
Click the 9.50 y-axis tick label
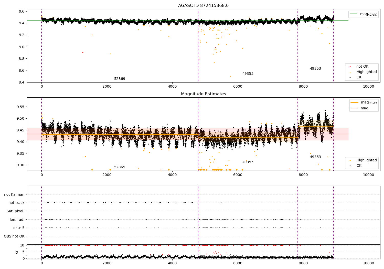(x=20, y=119)
